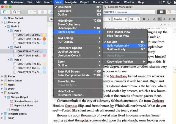Click the Template Sheets icon
The width and height of the screenshot is (176, 124).
click(5, 114)
